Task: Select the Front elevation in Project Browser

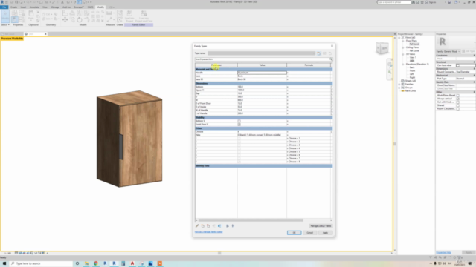Action: coord(412,71)
